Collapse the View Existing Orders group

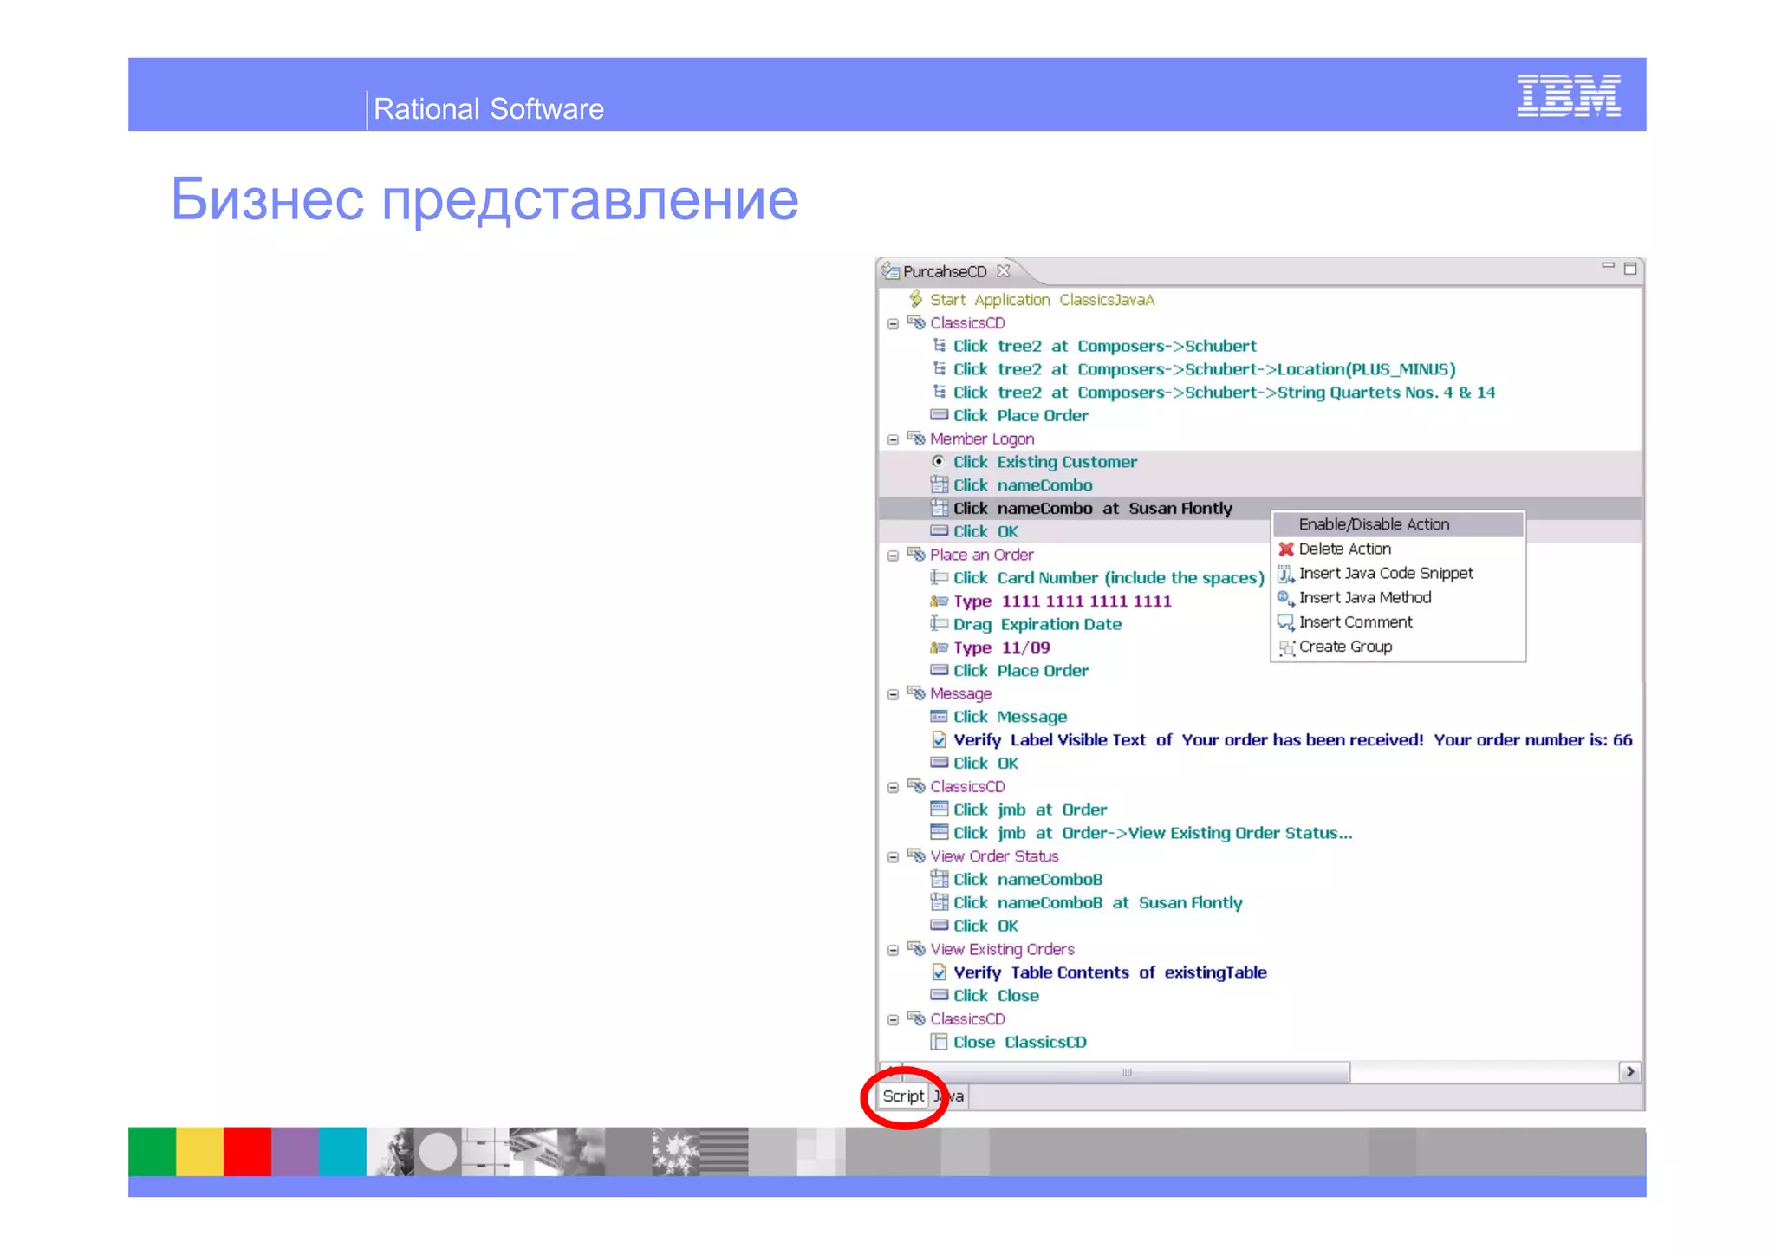pos(893,950)
